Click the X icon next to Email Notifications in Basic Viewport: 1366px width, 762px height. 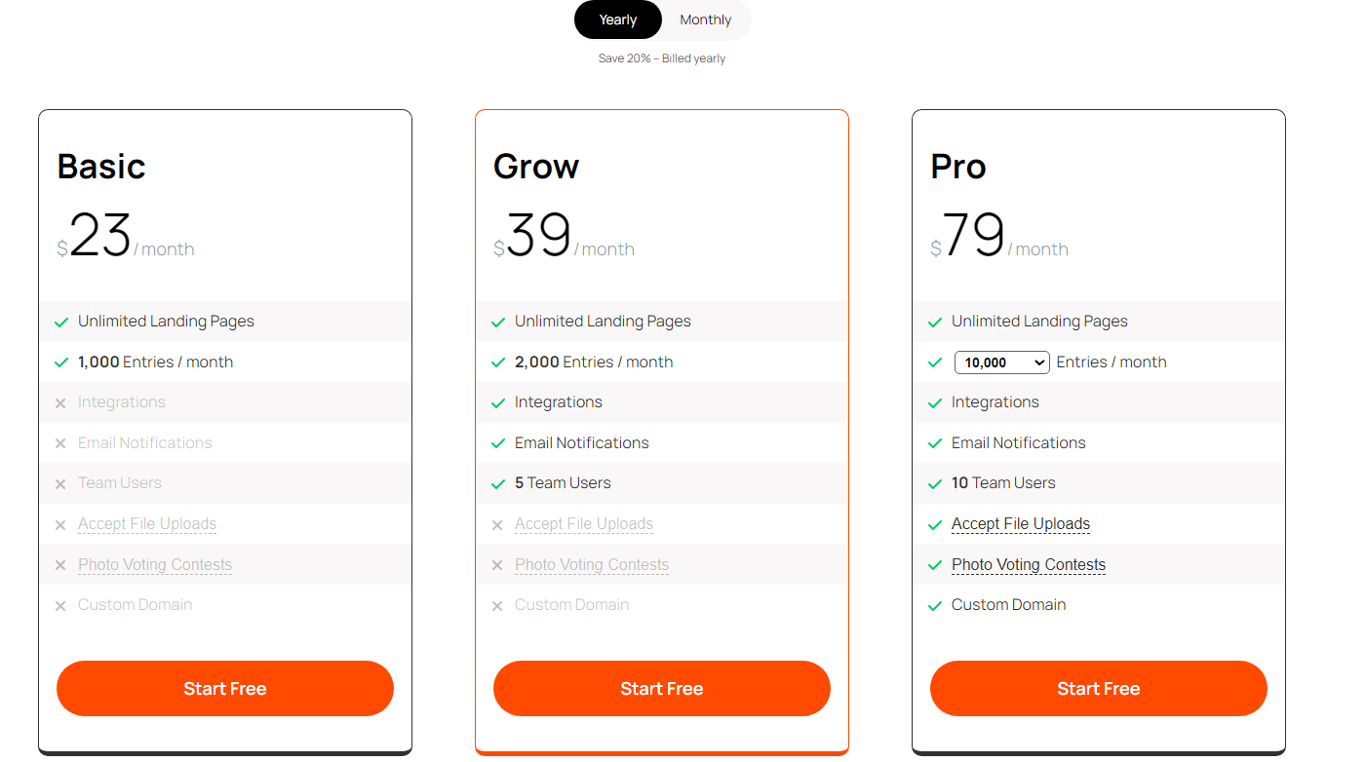coord(60,442)
